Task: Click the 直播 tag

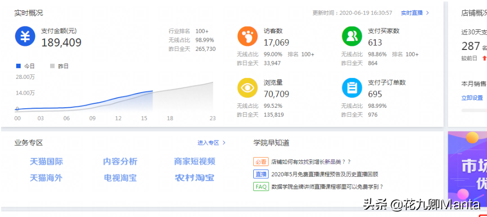Action: pyautogui.click(x=261, y=174)
